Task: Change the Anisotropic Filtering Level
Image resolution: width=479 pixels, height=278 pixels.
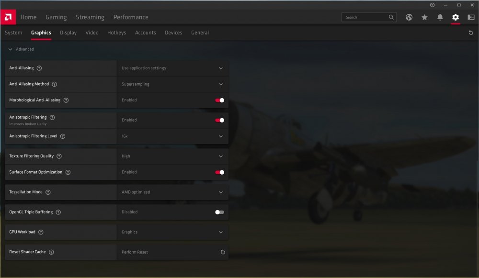Action: [x=221, y=136]
